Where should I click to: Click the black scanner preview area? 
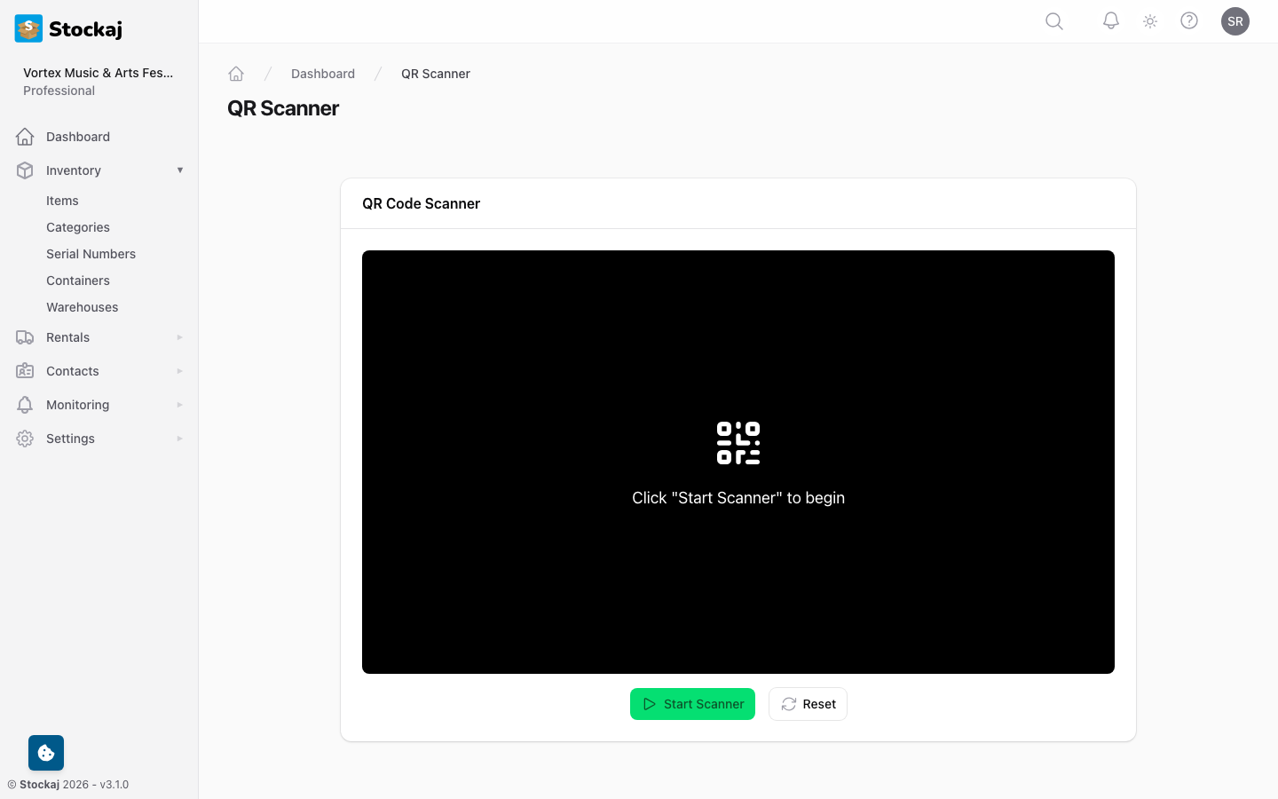click(x=738, y=462)
